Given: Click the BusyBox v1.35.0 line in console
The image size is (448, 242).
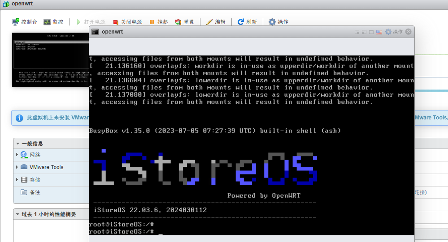Looking at the screenshot, I should 215,131.
